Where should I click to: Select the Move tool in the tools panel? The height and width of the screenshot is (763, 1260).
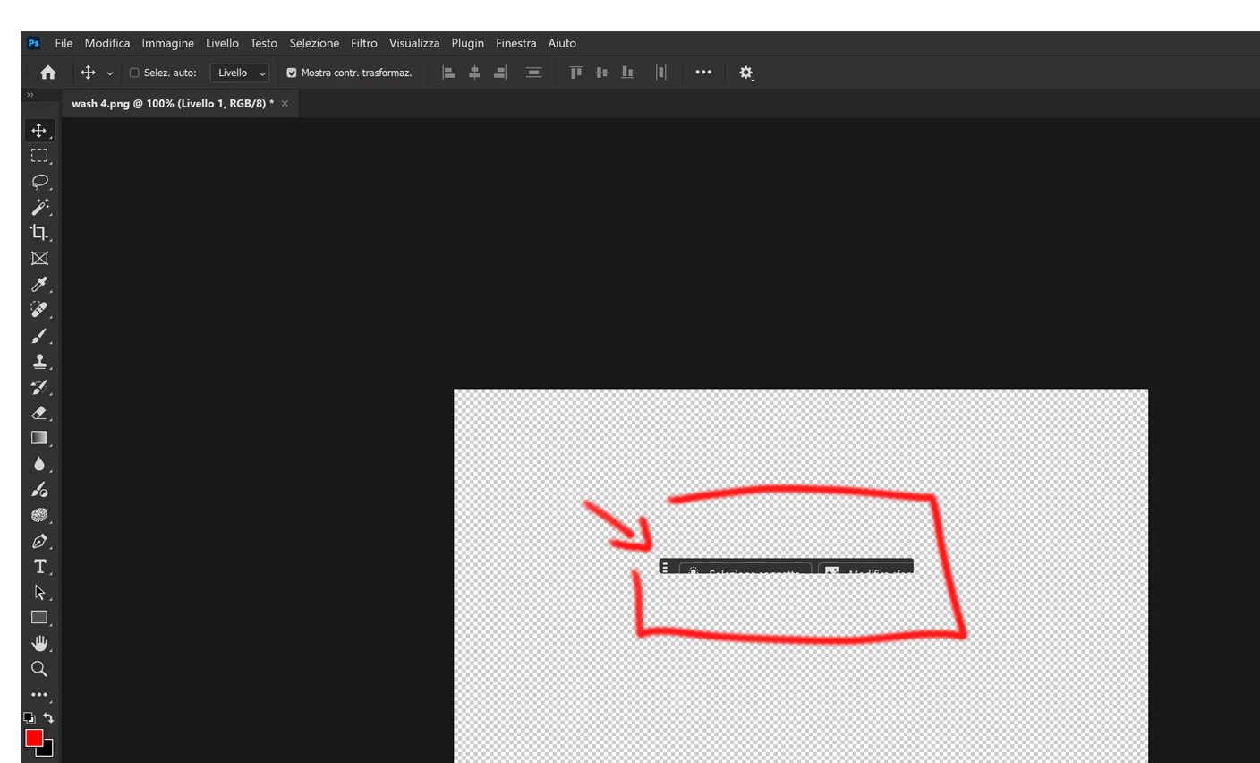pyautogui.click(x=39, y=131)
